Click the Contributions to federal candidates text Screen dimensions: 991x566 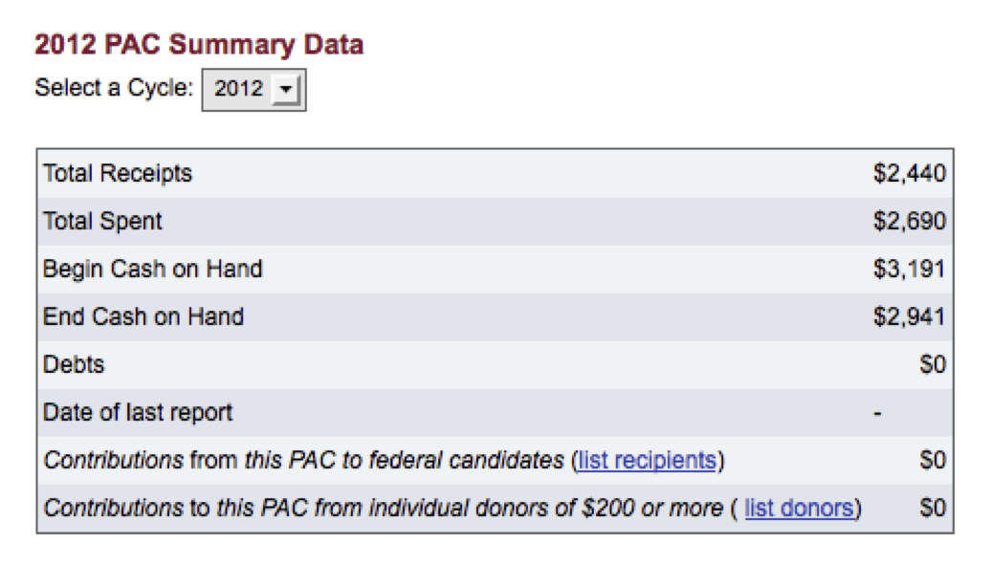coord(303,461)
